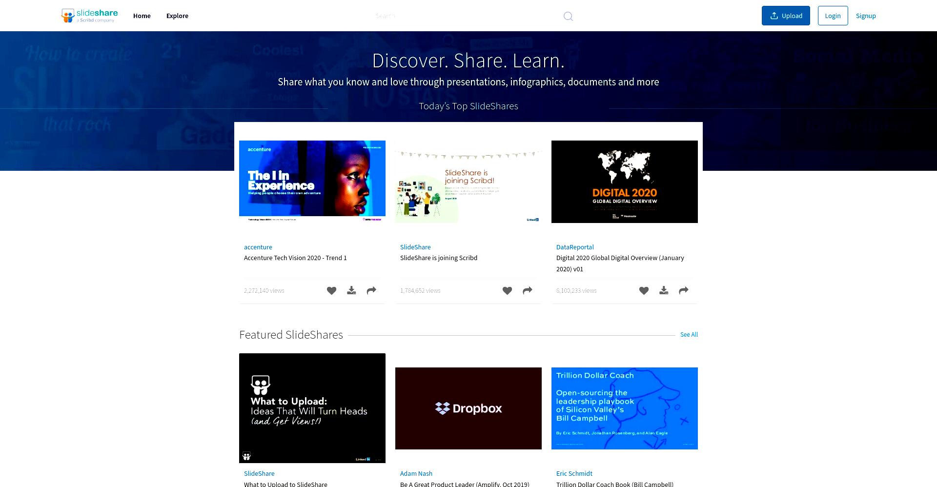
Task: Open Accenture Tech Vision 2020 - Trend 1 title
Action: [x=295, y=258]
